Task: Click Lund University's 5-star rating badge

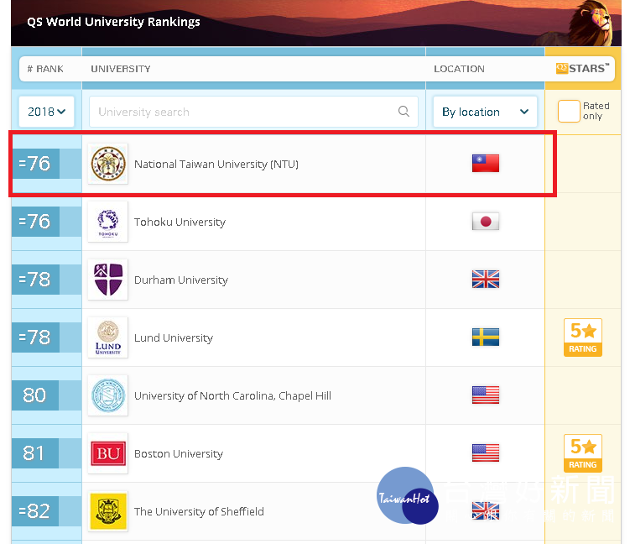Action: [582, 337]
